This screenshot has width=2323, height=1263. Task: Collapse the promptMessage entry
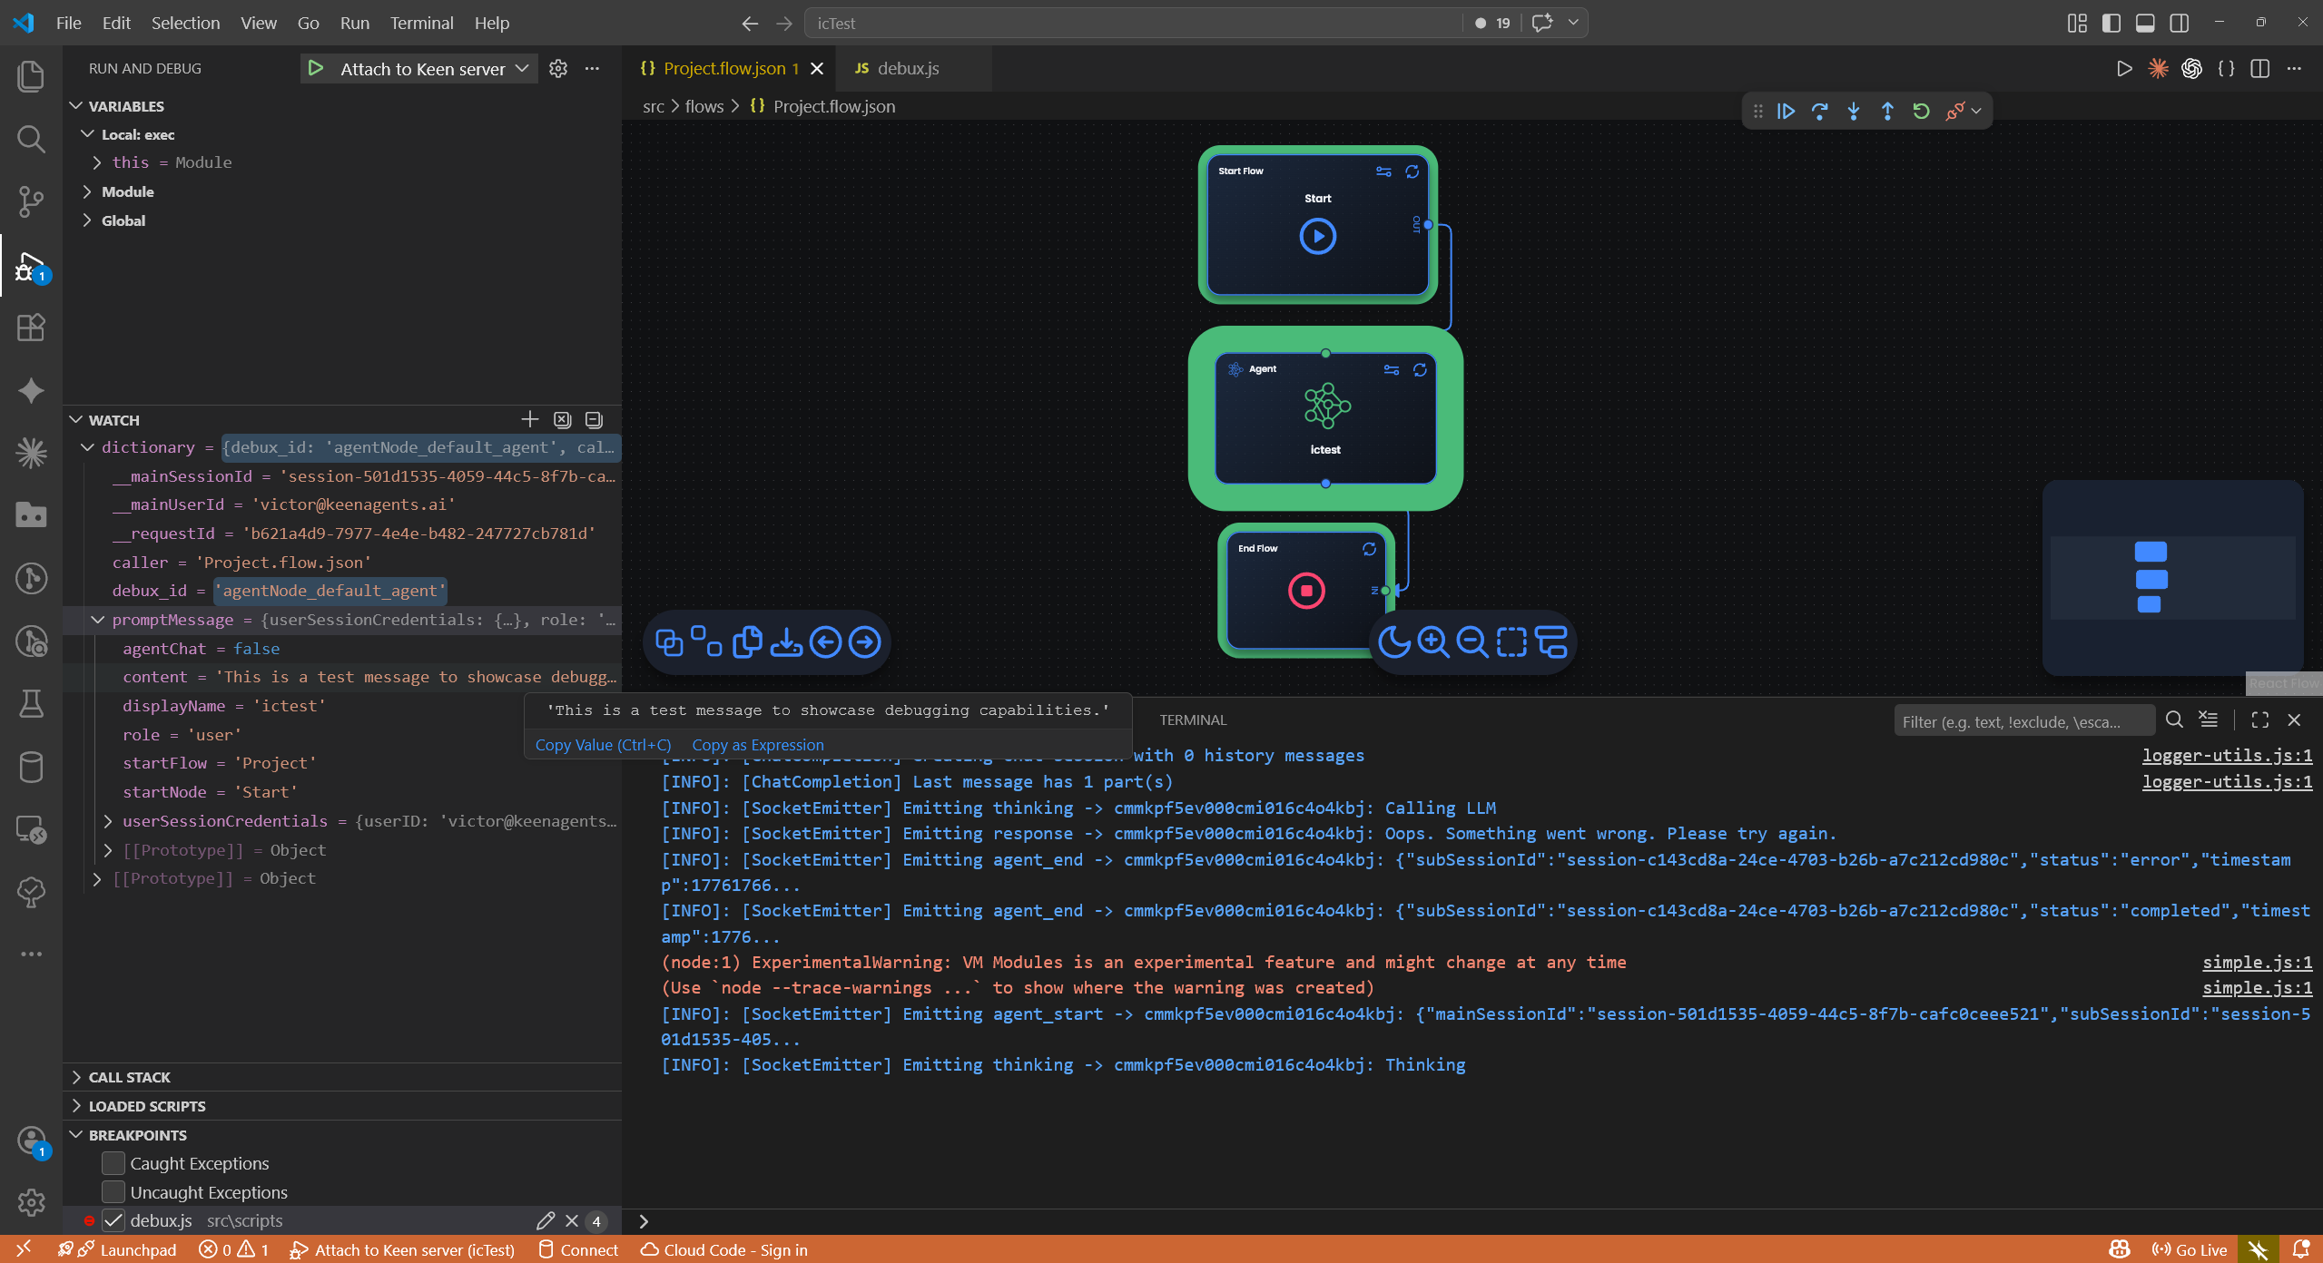coord(98,620)
